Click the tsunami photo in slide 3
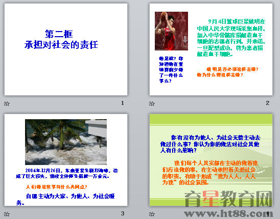Screen dimensions: 280x219 click(x=66, y=142)
